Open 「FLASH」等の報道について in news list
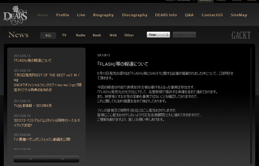 coord(33,60)
